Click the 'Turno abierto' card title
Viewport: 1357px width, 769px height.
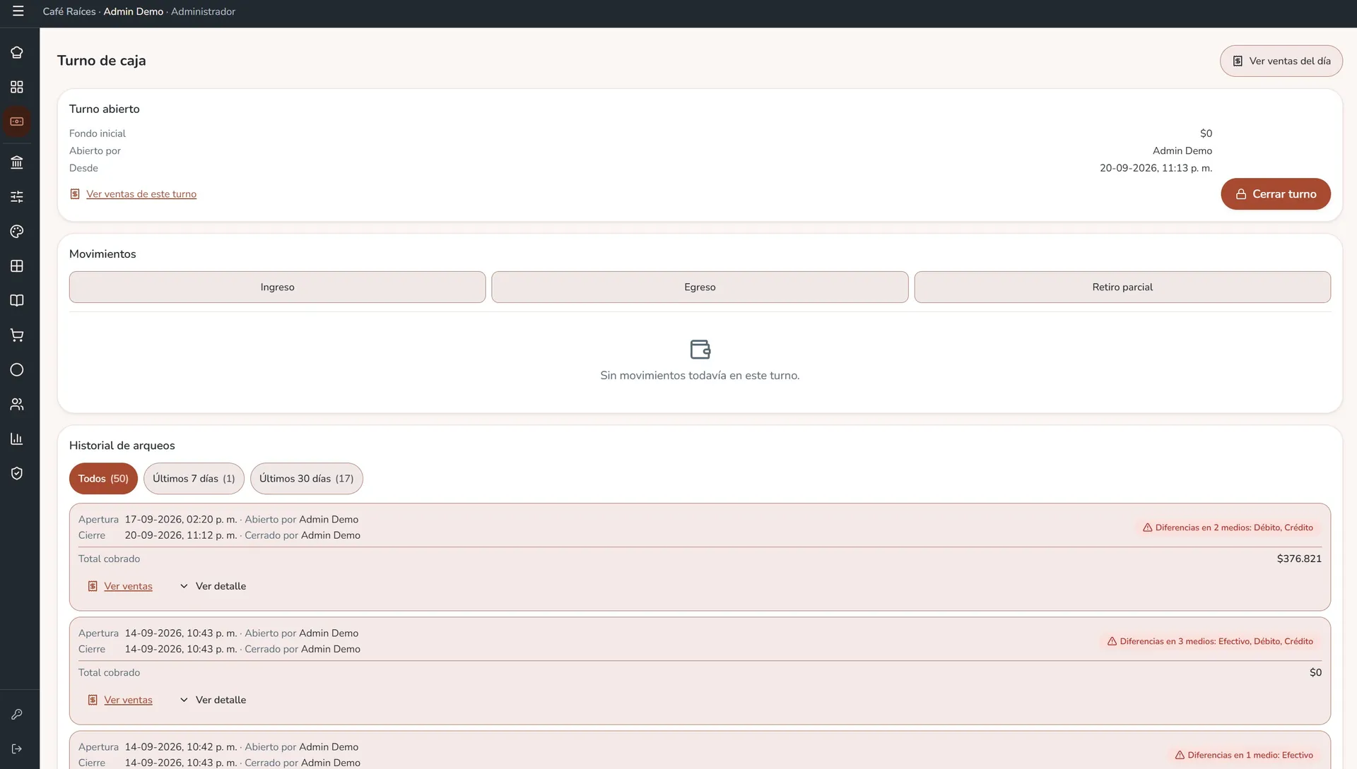click(x=104, y=109)
